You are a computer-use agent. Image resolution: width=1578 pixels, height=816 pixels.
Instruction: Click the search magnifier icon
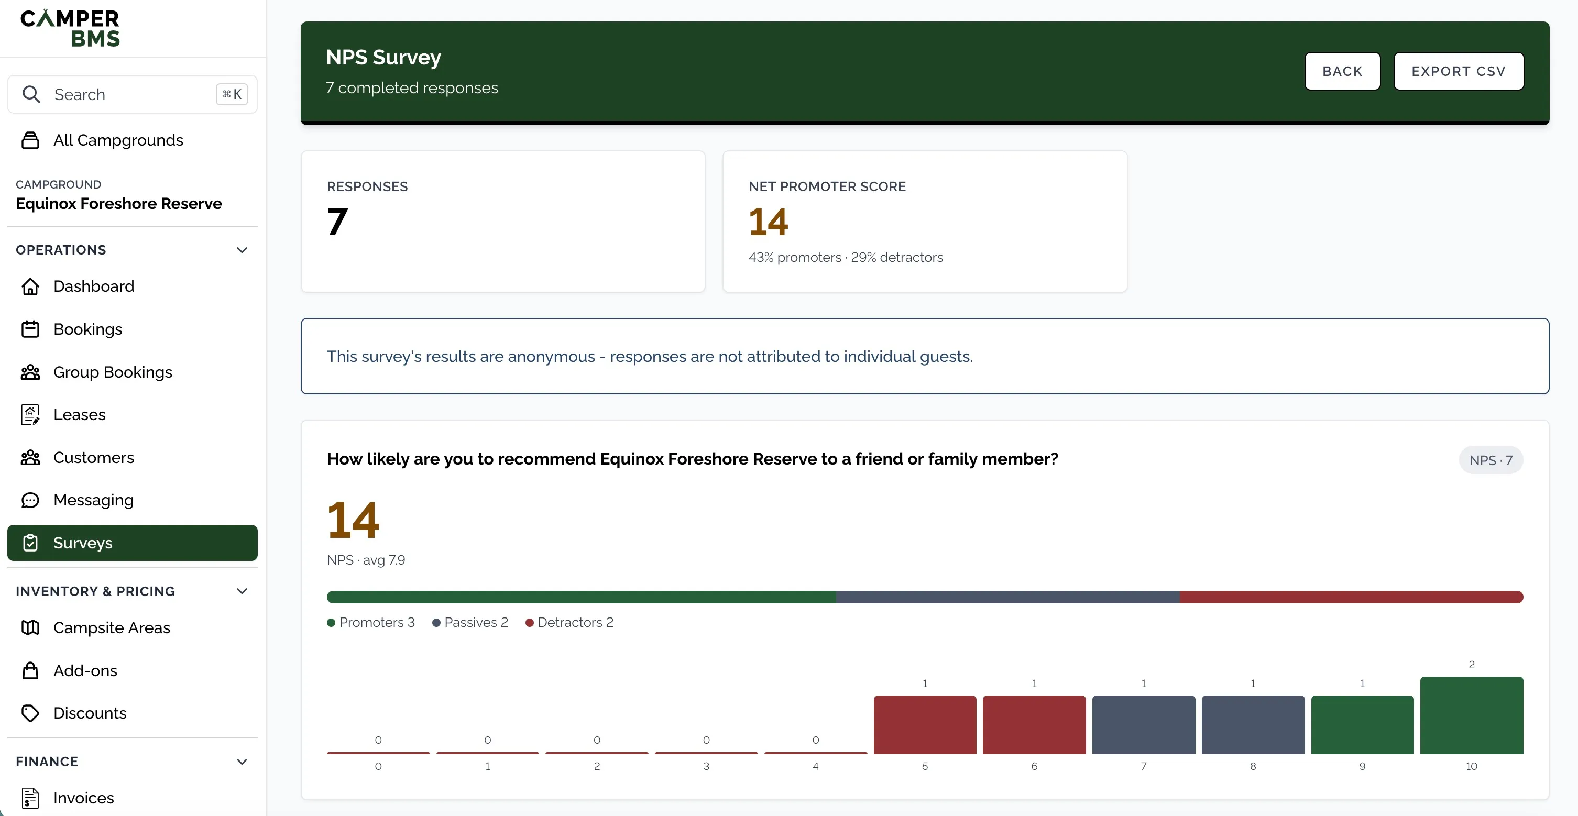pos(31,94)
